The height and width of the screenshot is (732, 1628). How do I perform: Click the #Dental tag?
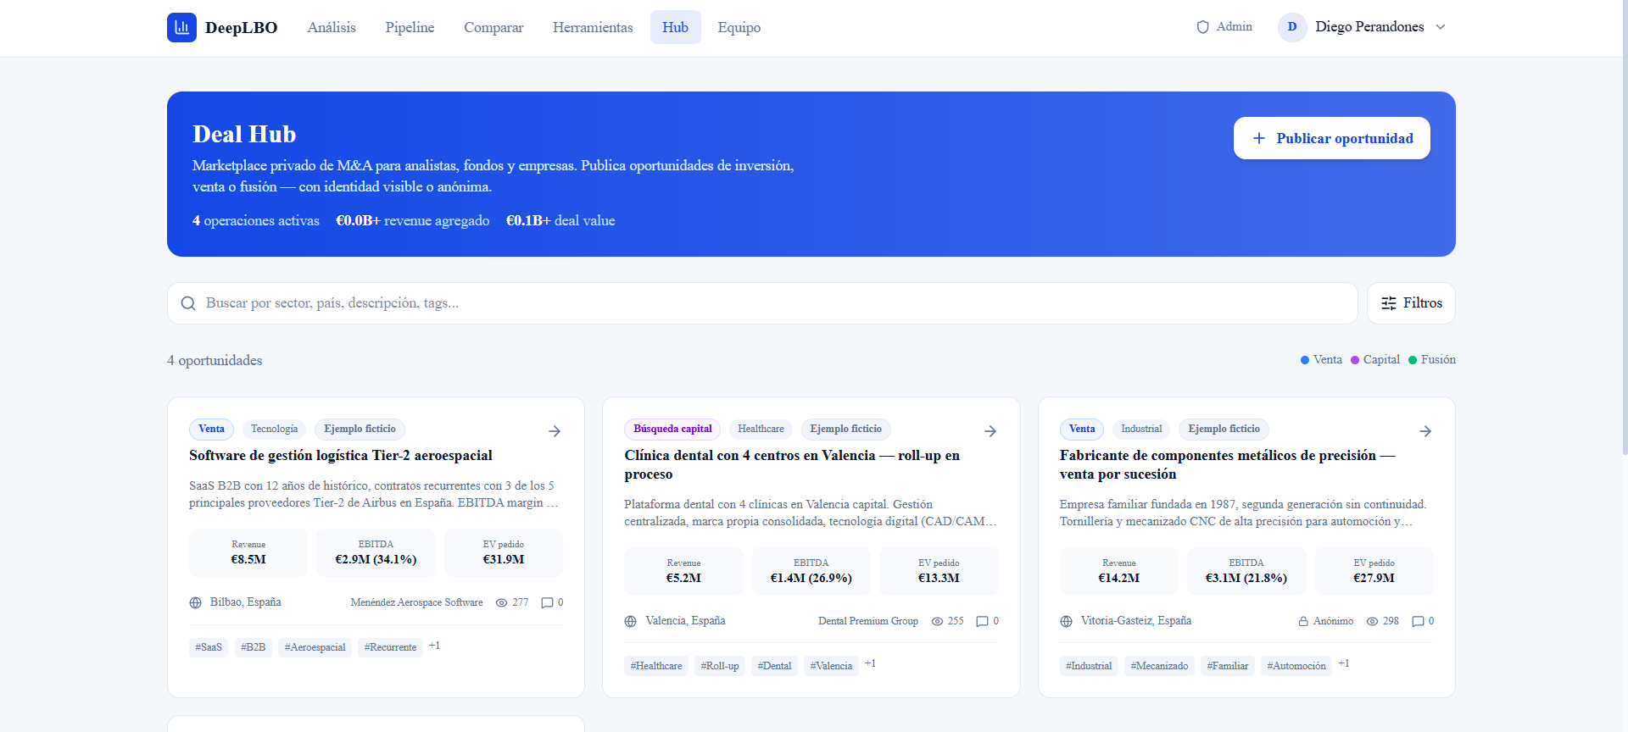774,666
